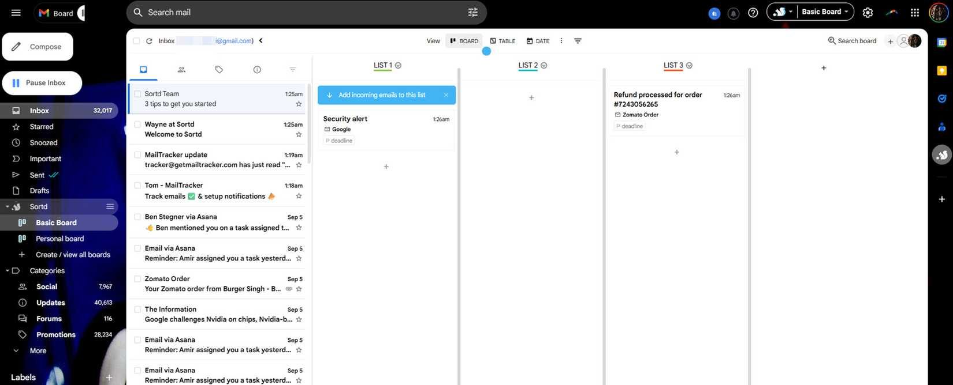Click the board filter icon
This screenshot has width=953, height=385.
(x=578, y=41)
